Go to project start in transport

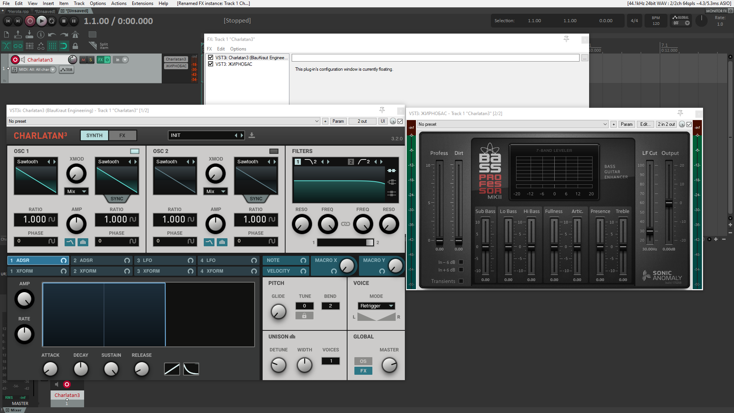click(8, 21)
